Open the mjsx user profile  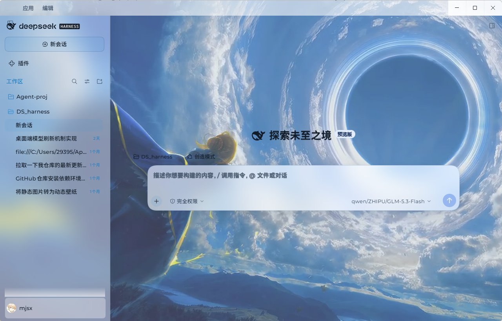(x=55, y=308)
